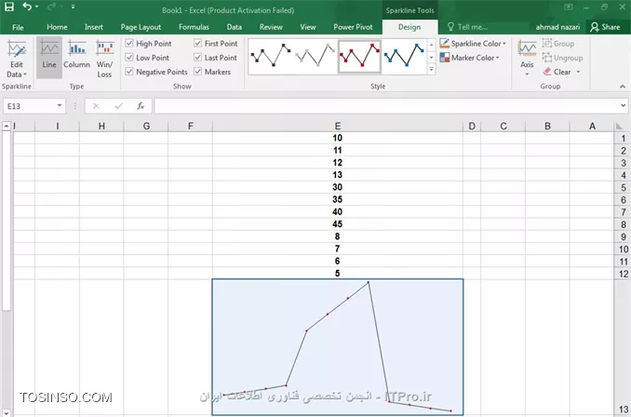Open the sparkline Axis options

[x=527, y=56]
